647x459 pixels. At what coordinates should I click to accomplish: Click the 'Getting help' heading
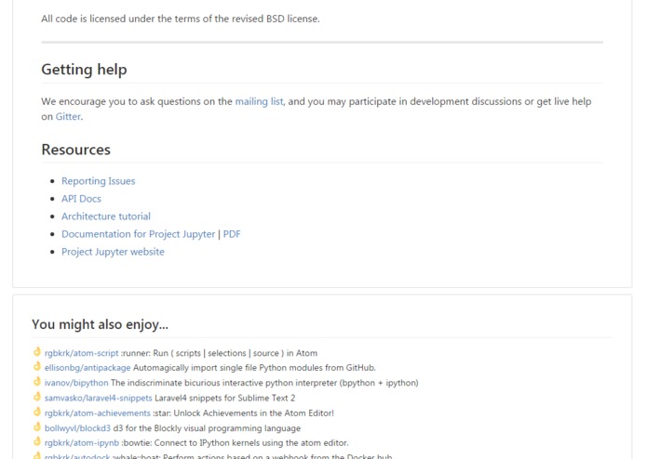84,70
